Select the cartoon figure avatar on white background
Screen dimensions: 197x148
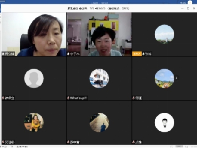164,122
